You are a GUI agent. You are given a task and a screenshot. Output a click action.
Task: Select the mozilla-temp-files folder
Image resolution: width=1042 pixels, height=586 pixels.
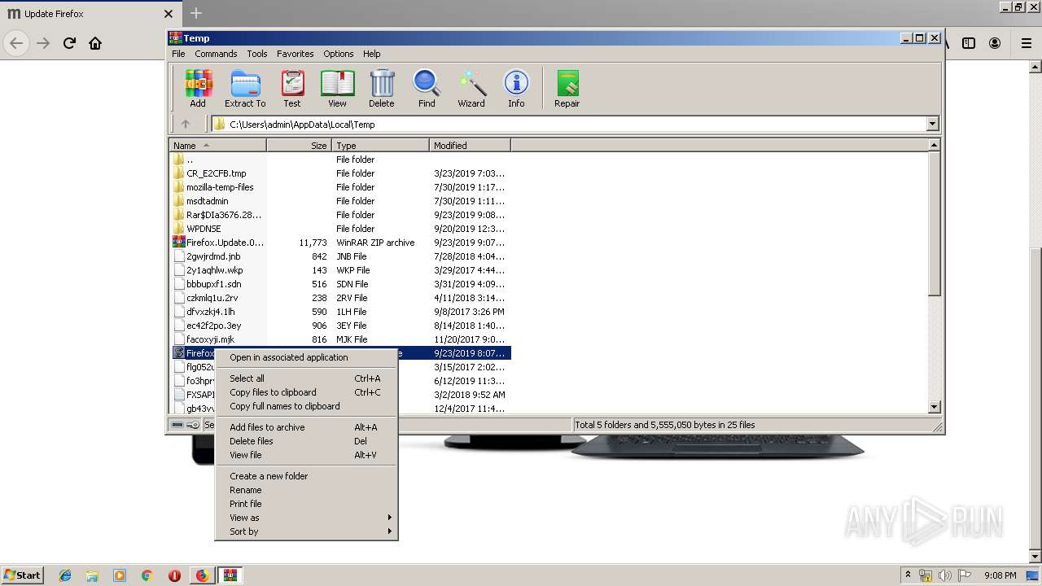[220, 187]
